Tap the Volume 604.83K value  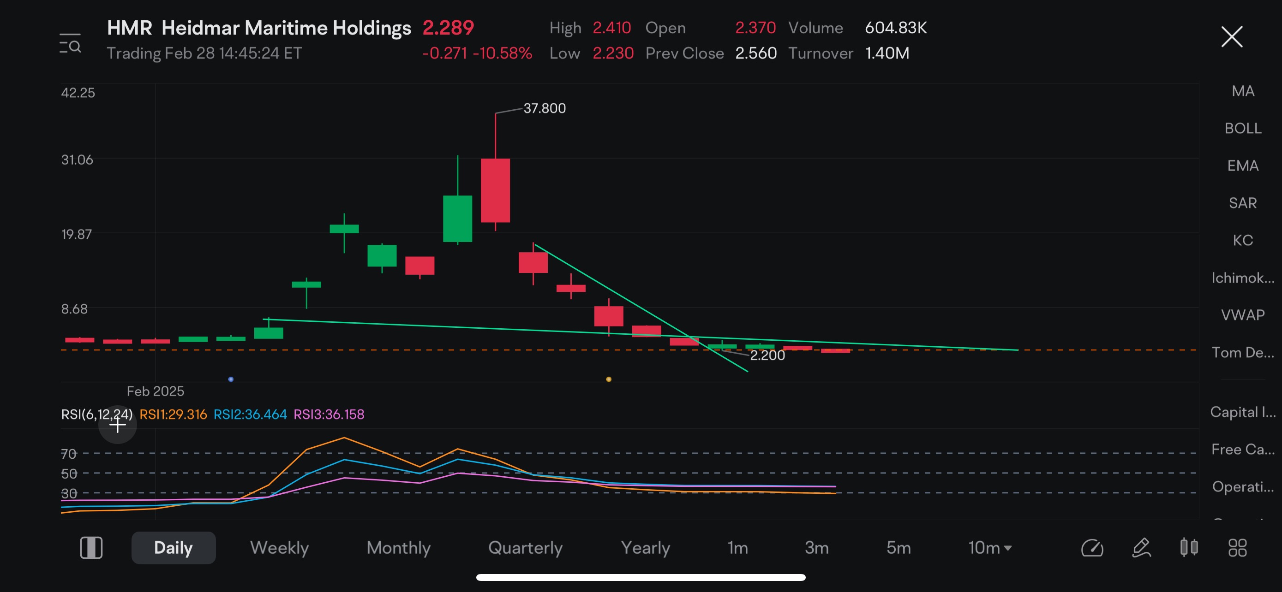tap(896, 28)
